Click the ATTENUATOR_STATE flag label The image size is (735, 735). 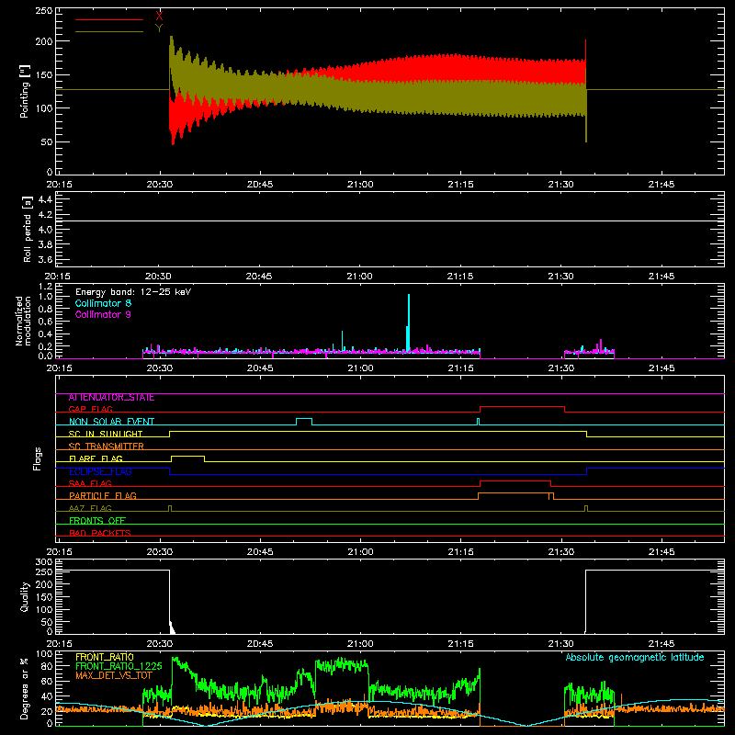point(111,398)
